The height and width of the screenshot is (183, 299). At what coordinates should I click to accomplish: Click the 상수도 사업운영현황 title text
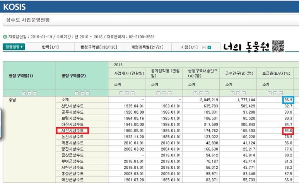point(28,20)
